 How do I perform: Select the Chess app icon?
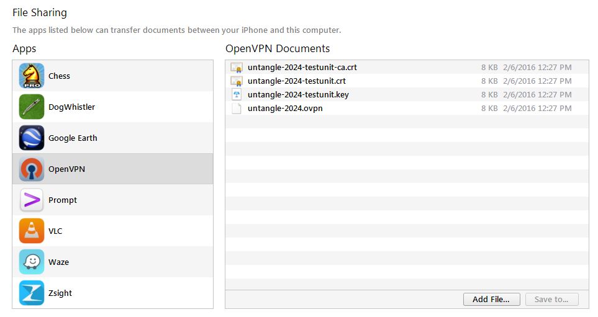[x=32, y=76]
